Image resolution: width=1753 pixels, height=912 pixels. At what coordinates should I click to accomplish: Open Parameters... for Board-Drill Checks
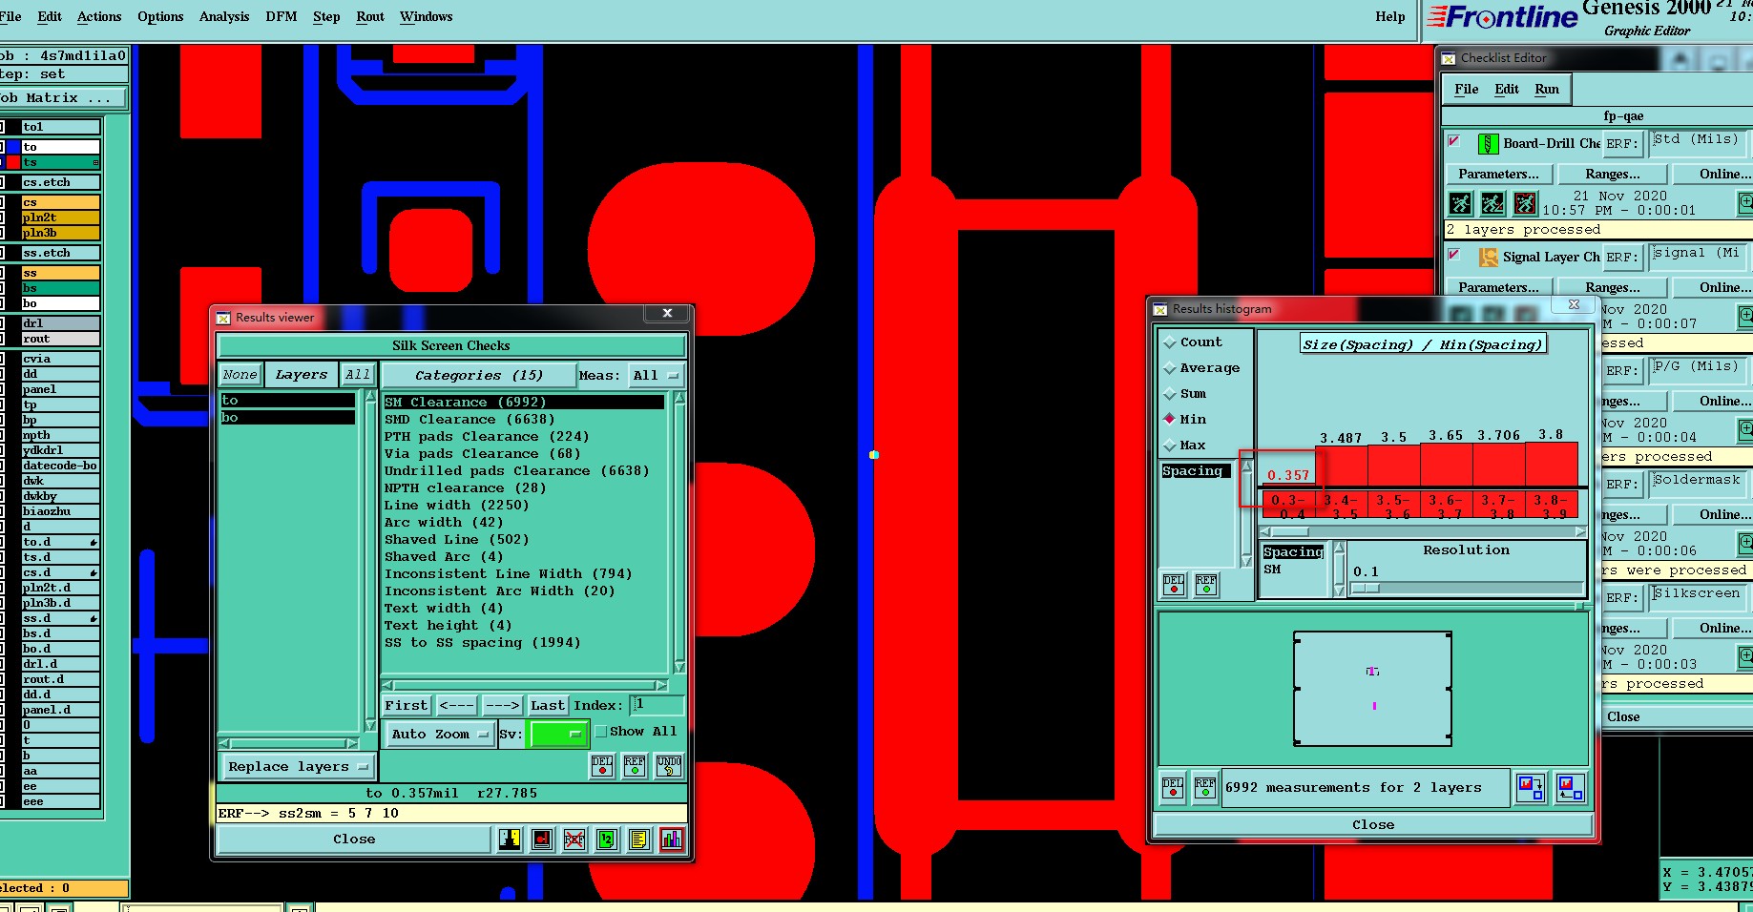point(1498,175)
